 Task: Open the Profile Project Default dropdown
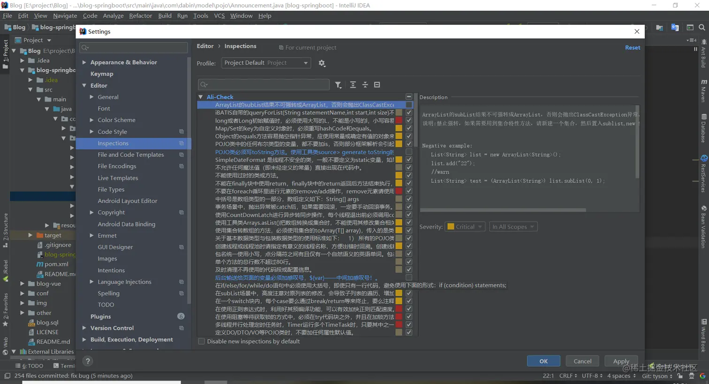(266, 63)
